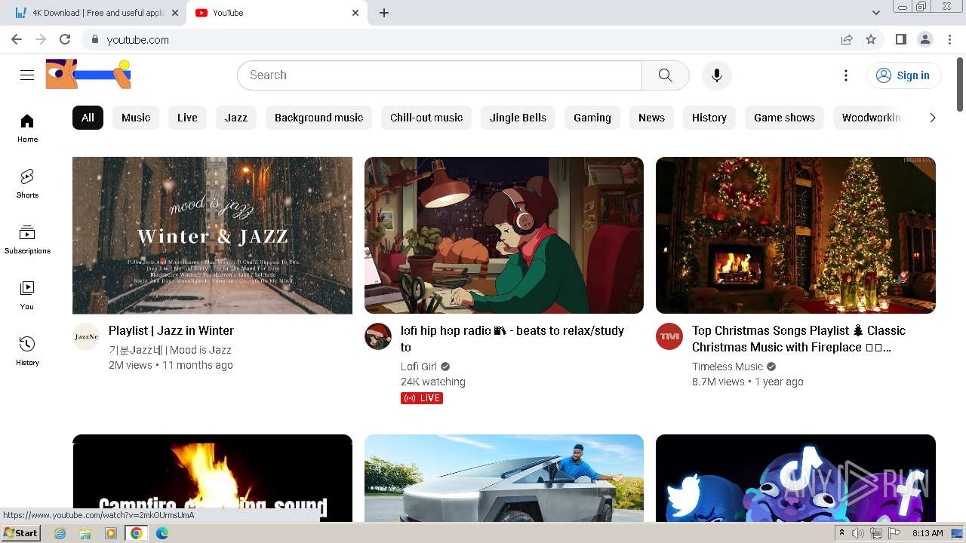Image resolution: width=966 pixels, height=543 pixels.
Task: Close the YouTube browser tab
Action: (355, 13)
